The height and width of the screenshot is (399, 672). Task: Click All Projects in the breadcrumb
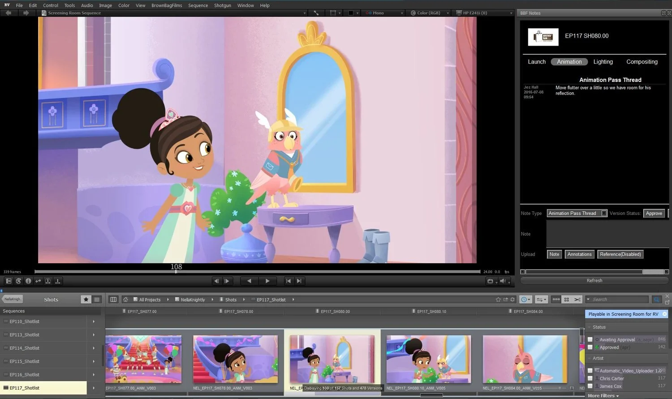[150, 300]
